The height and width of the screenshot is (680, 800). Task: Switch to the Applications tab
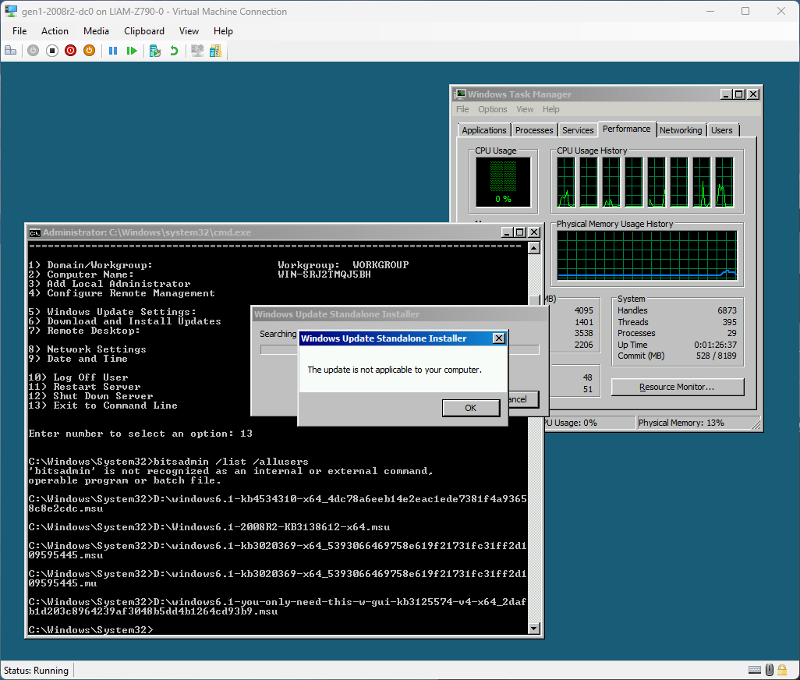(x=483, y=130)
